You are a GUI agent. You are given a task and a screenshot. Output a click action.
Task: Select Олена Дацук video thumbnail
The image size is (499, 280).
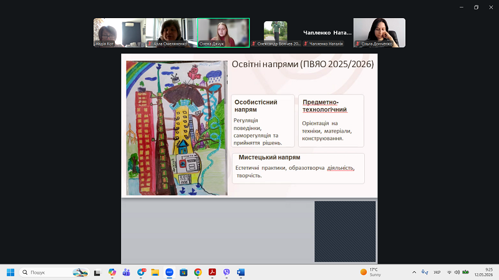tap(223, 33)
